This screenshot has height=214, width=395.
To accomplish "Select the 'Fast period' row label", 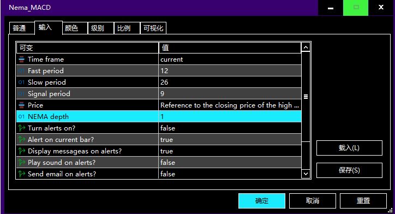I will [x=46, y=71].
